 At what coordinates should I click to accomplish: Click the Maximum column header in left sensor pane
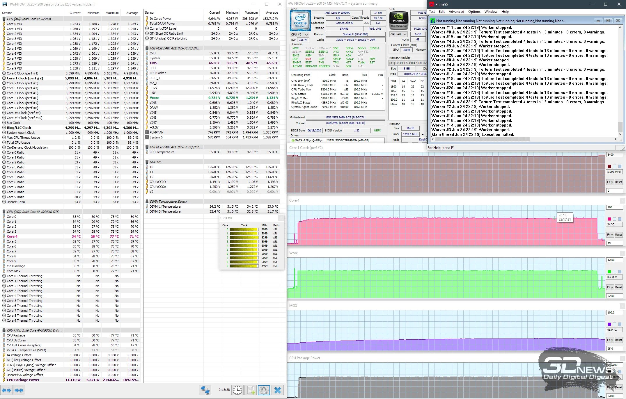click(x=112, y=13)
